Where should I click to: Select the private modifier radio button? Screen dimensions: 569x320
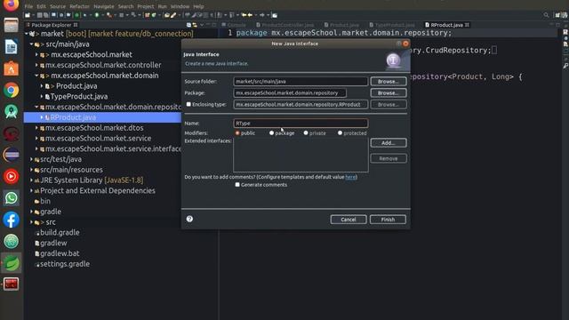coord(306,133)
